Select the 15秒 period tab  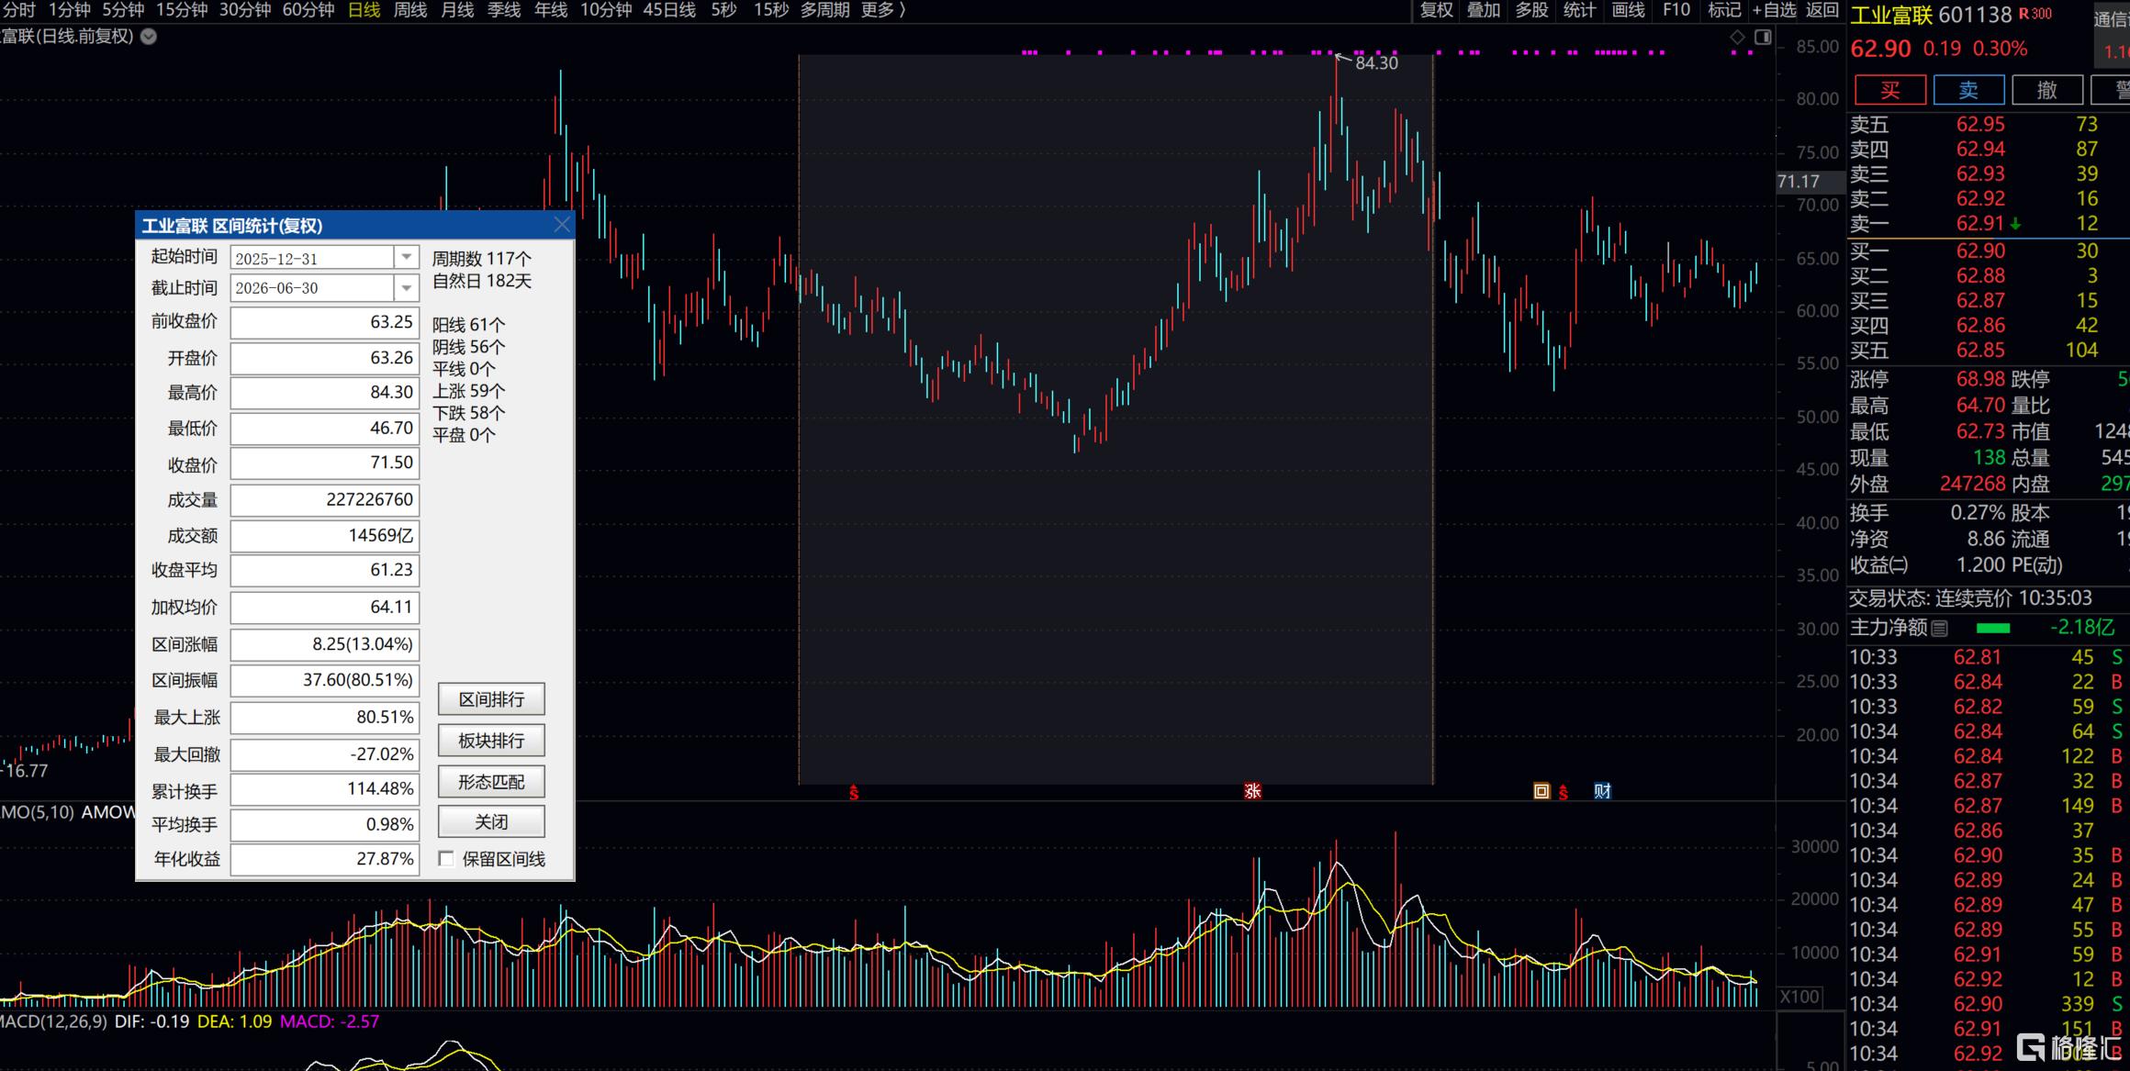(x=771, y=10)
